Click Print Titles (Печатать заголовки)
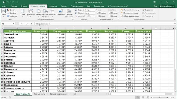 tap(69, 13)
